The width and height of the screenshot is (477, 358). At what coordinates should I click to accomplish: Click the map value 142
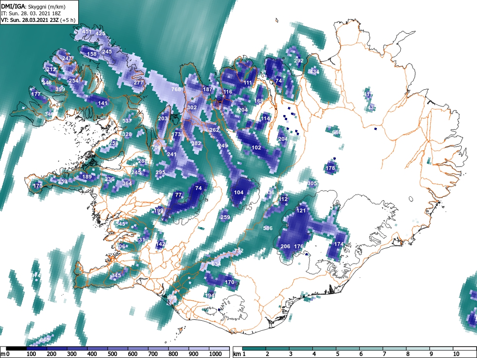[x=160, y=244]
